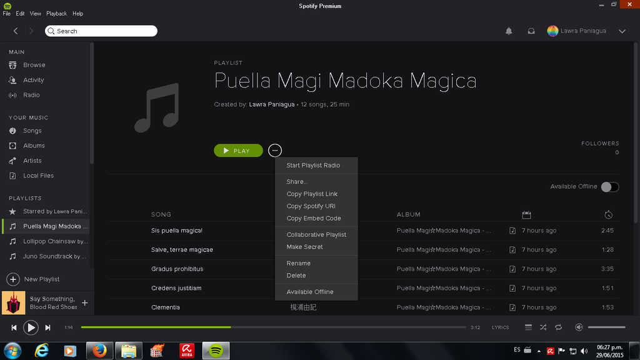640x360 pixels.
Task: Open the Browse section icon
Action: pyautogui.click(x=12, y=65)
